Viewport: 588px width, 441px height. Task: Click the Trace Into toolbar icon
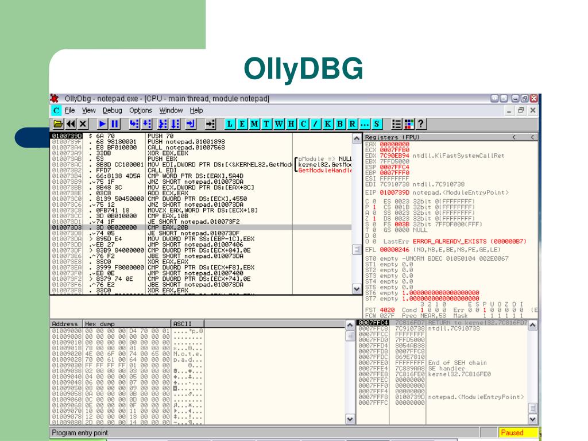[163, 124]
